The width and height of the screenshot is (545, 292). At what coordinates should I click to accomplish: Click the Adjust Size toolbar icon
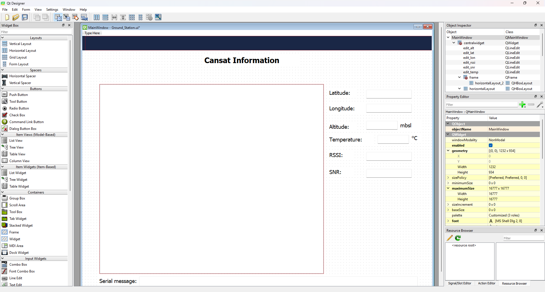(x=158, y=17)
